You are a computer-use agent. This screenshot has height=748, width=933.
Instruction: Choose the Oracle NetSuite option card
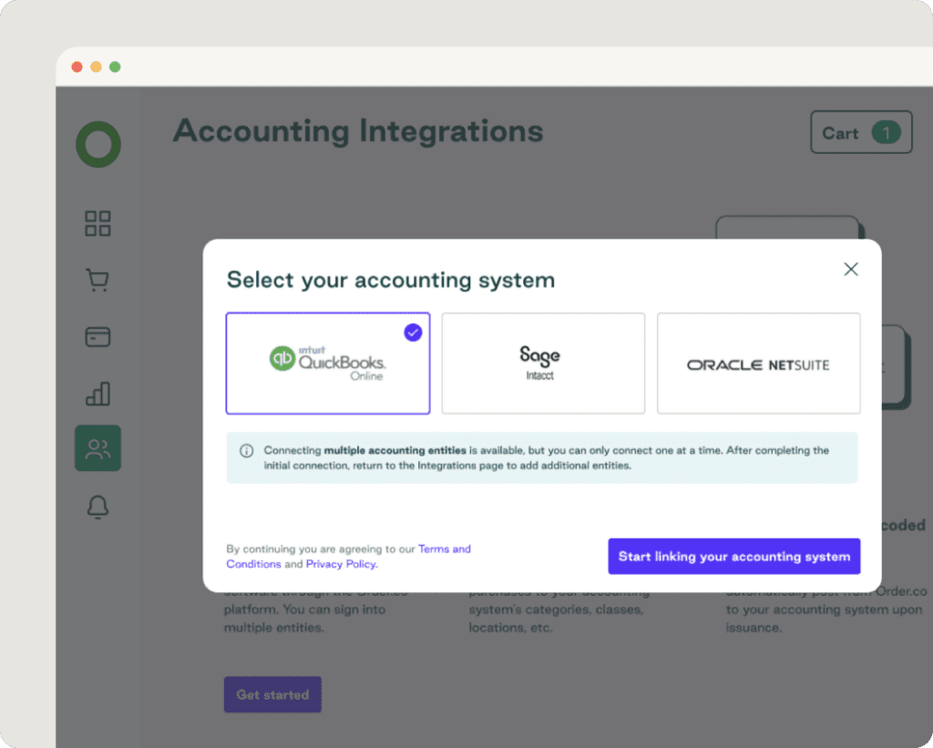click(759, 363)
